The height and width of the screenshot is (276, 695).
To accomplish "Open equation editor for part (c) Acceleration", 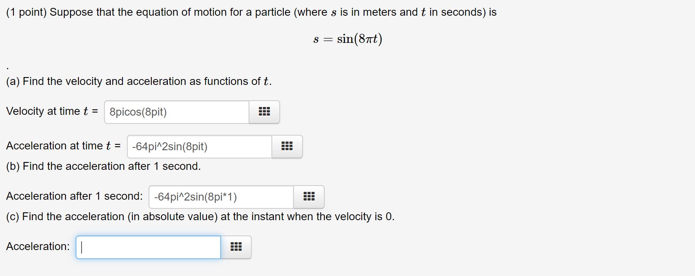I will pos(236,247).
